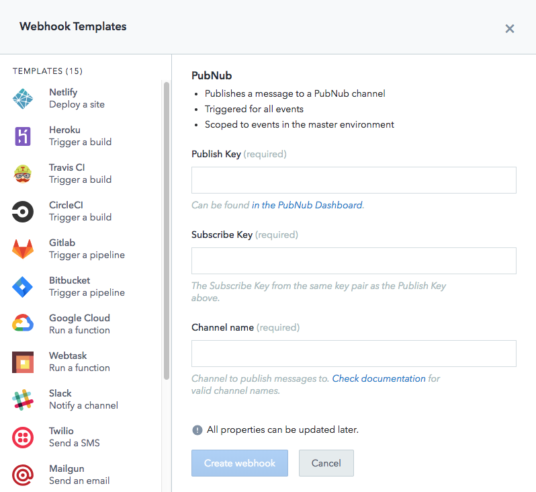Click the 'TEMPLATES (15)' header
This screenshot has width=536, height=492.
(x=48, y=71)
